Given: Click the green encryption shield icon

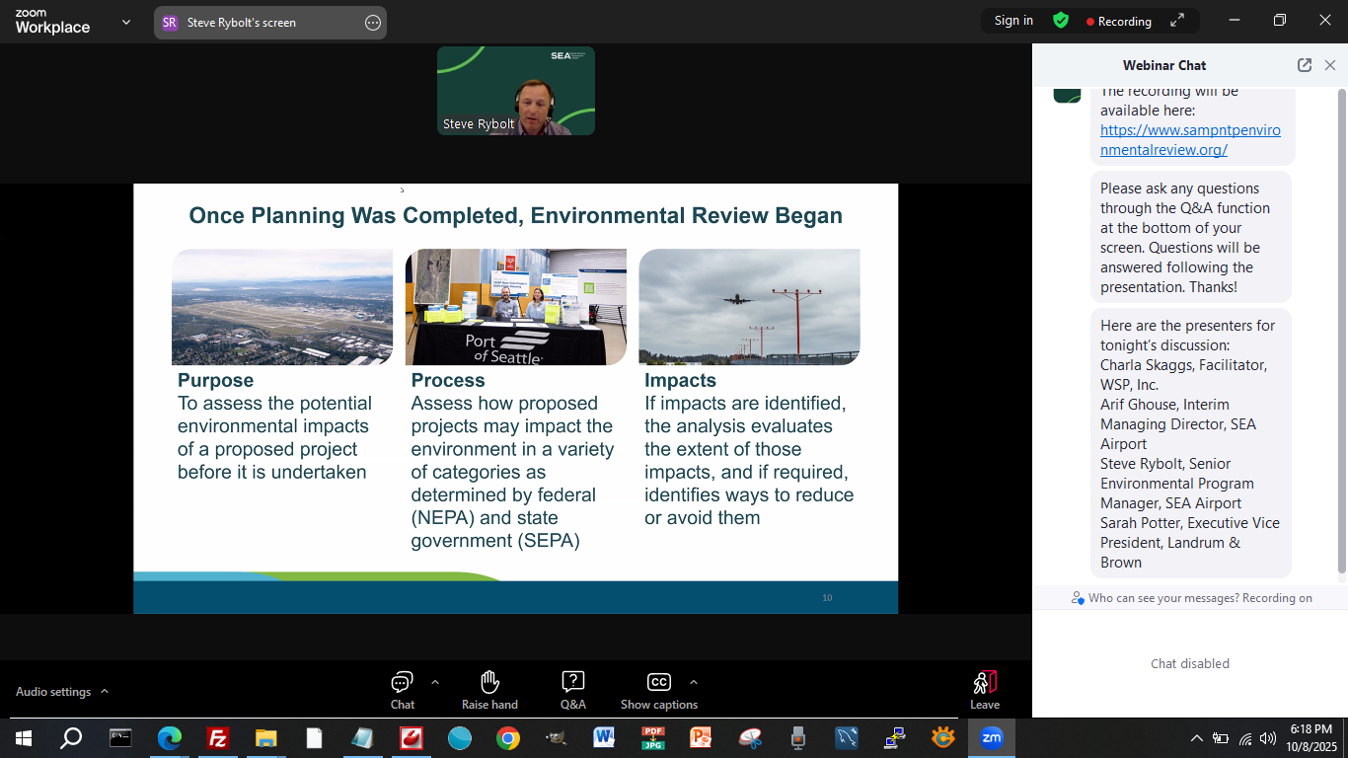Looking at the screenshot, I should pyautogui.click(x=1061, y=21).
